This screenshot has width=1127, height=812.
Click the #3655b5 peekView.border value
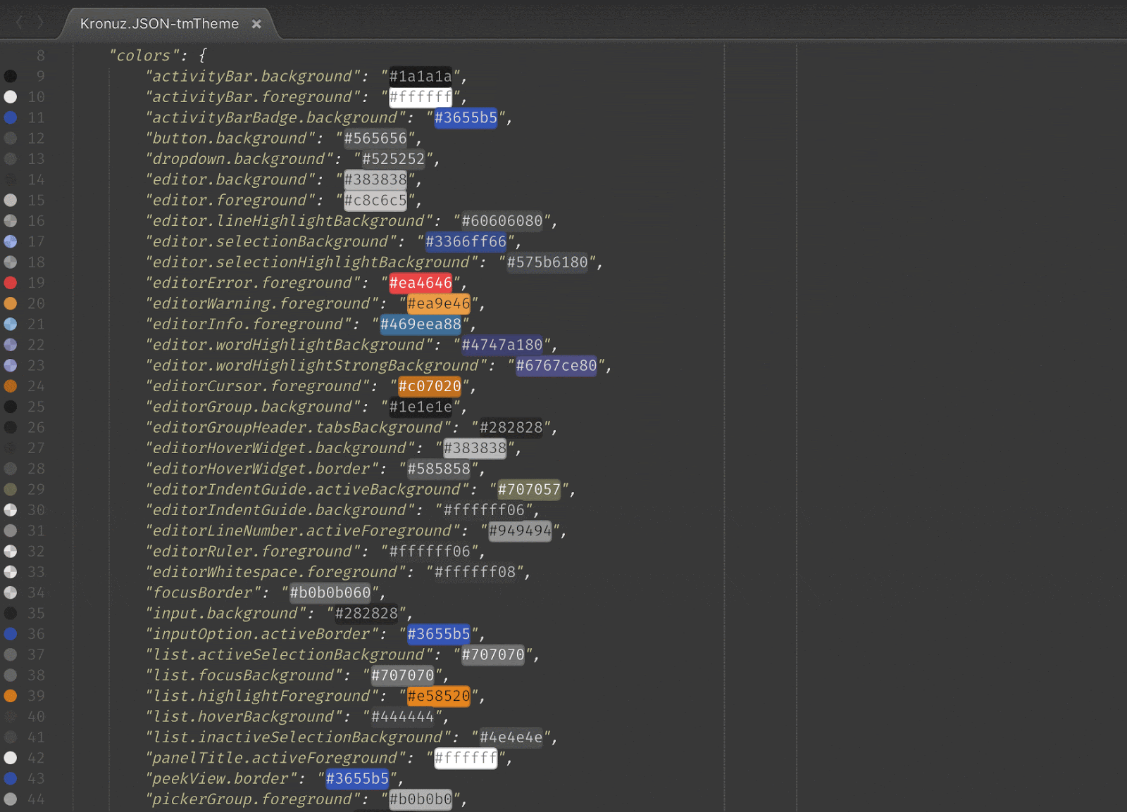359,778
